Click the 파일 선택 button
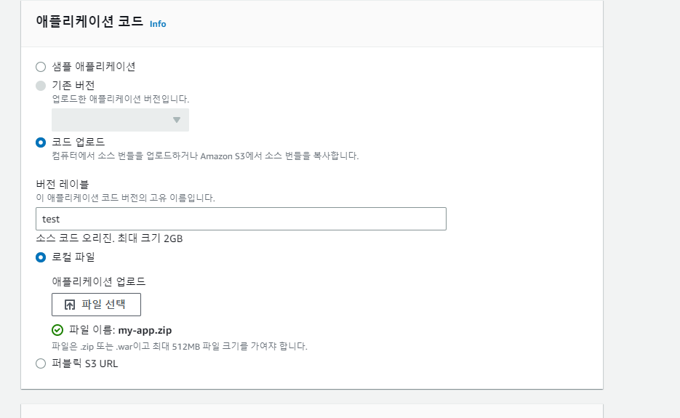Viewport: 680px width, 418px height. 96,305
